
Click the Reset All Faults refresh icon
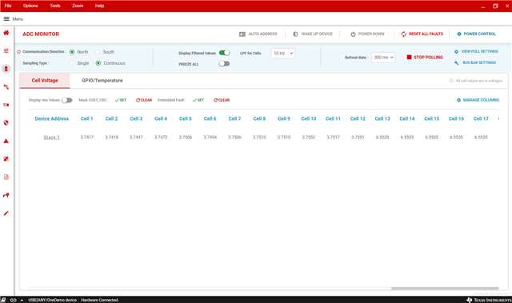click(x=403, y=34)
